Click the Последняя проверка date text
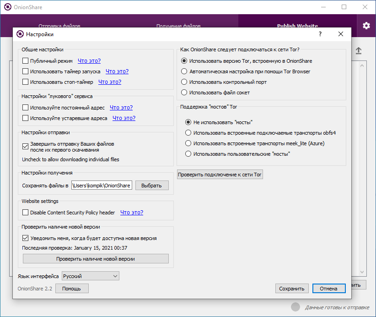This screenshot has width=376, height=317. [75, 248]
